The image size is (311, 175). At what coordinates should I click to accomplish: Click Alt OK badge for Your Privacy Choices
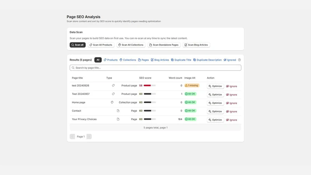click(190, 119)
